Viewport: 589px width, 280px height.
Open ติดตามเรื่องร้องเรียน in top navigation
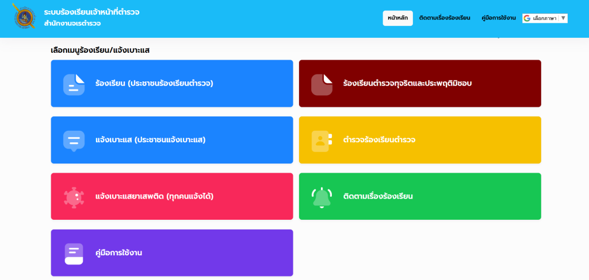point(445,18)
